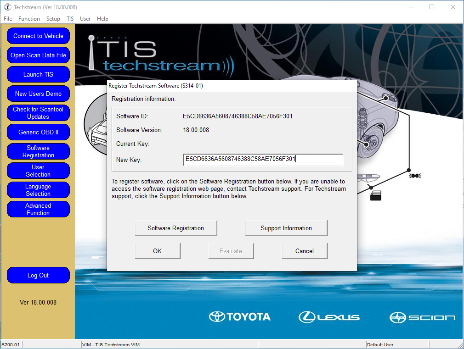This screenshot has height=349, width=464.
Task: Click inside the New Key input field
Action: 263,160
